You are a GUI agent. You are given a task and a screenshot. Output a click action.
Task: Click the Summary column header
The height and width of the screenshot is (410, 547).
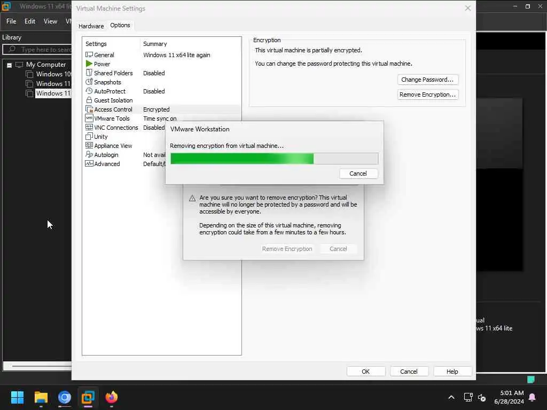pyautogui.click(x=155, y=44)
